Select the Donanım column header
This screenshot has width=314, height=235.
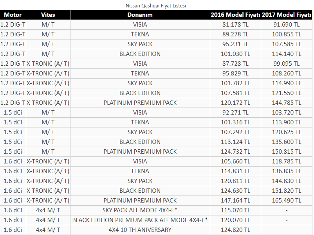pos(140,15)
